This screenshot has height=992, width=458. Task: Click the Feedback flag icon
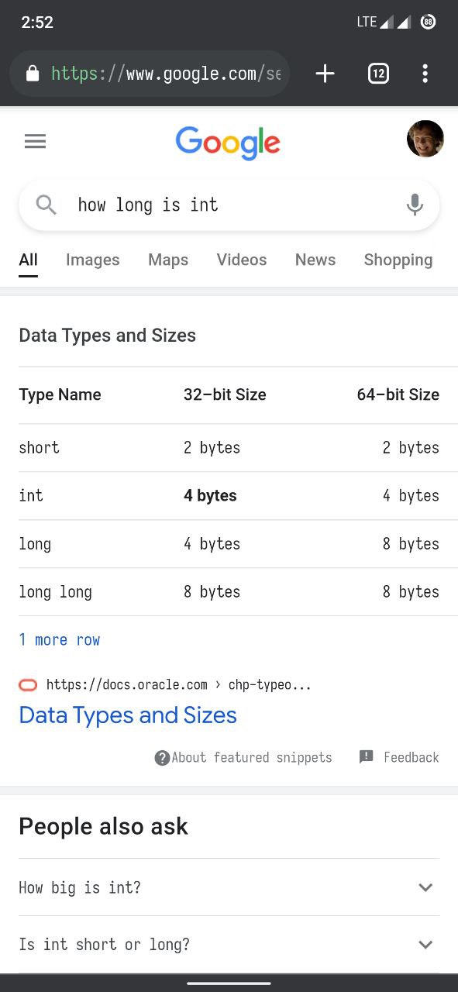pyautogui.click(x=367, y=757)
